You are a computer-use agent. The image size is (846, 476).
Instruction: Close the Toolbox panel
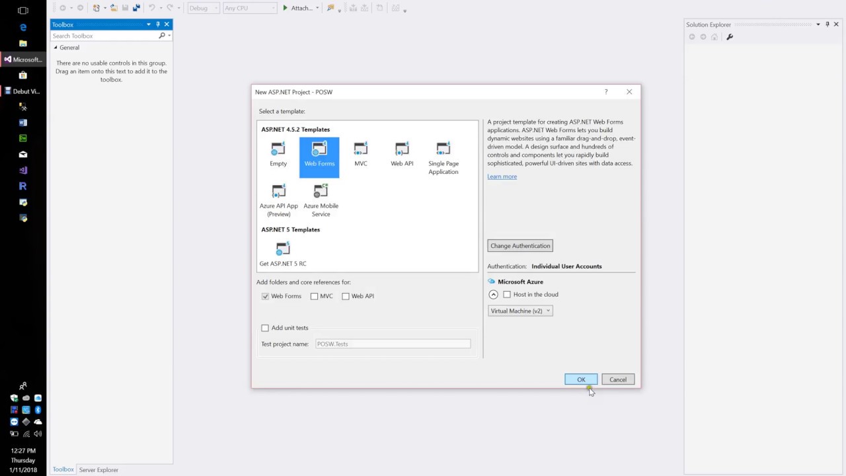pos(167,24)
